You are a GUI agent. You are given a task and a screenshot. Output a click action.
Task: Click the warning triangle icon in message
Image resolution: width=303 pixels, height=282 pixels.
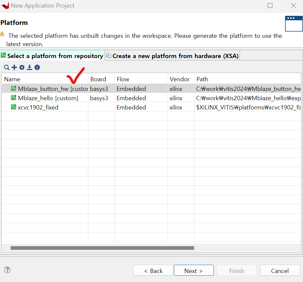(x=2, y=34)
